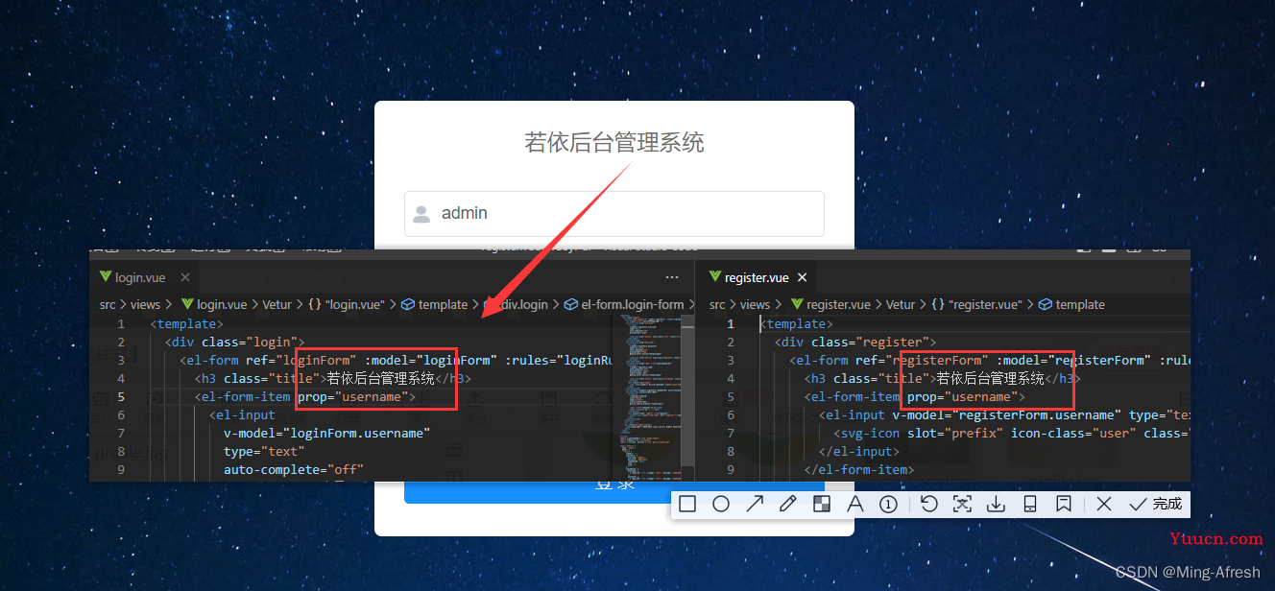Bookmark the screenshot to favorites
The width and height of the screenshot is (1275, 591).
click(1063, 504)
